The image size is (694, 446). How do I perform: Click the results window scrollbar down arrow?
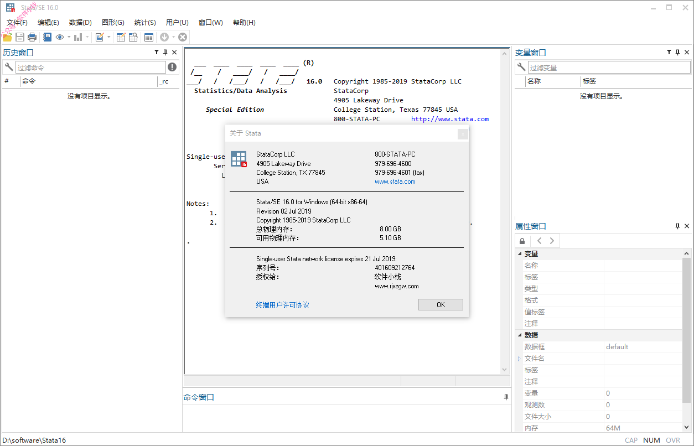click(x=504, y=369)
